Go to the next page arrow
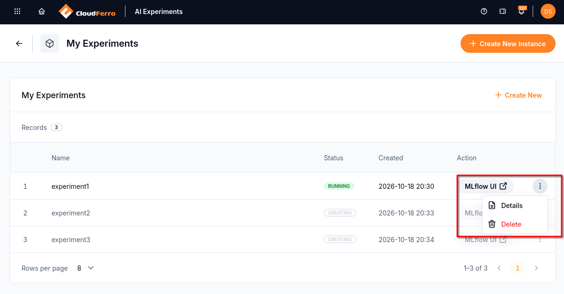 point(536,268)
